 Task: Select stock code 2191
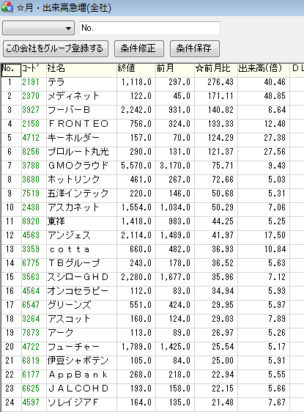pos(31,82)
